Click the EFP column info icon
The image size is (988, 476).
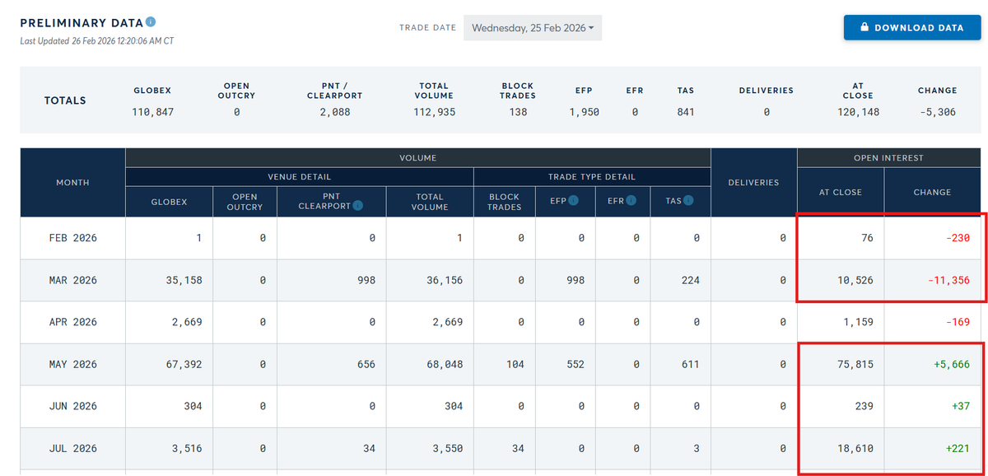click(x=573, y=200)
